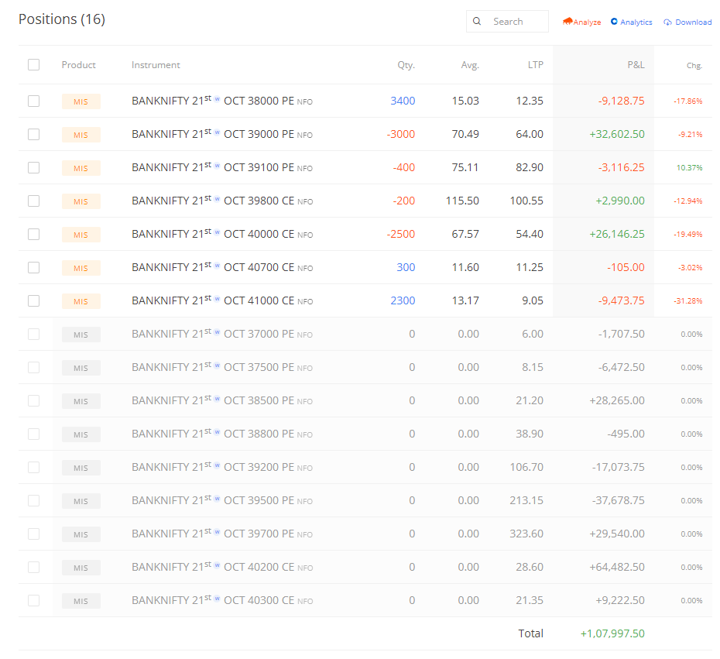Screen dimensions: 720x659
Task: Click MIS tag on 38000 PE row
Action: click(81, 101)
